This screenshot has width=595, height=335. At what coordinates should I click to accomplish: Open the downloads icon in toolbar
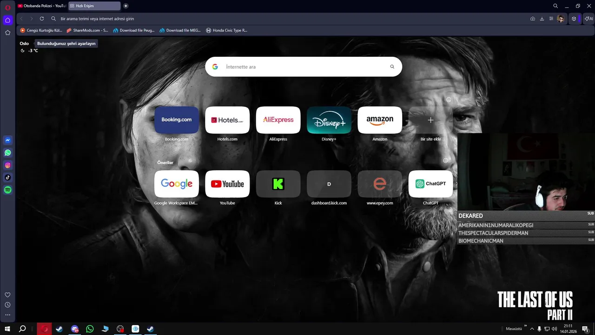pos(542,19)
